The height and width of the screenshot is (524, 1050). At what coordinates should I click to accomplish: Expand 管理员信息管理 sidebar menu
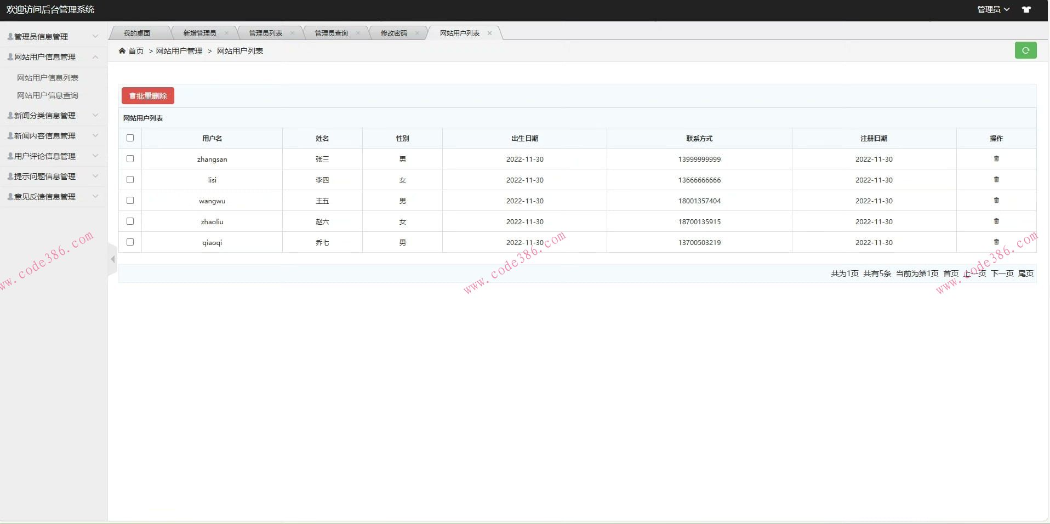click(53, 37)
